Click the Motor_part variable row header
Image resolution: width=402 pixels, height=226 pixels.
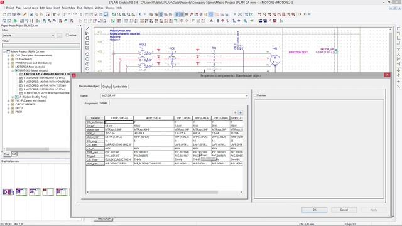pos(95,130)
